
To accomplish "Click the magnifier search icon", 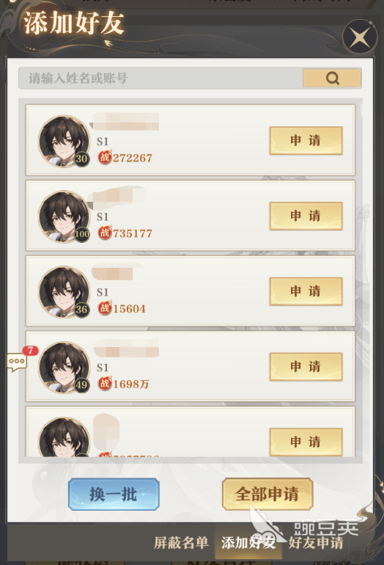I will click(332, 78).
